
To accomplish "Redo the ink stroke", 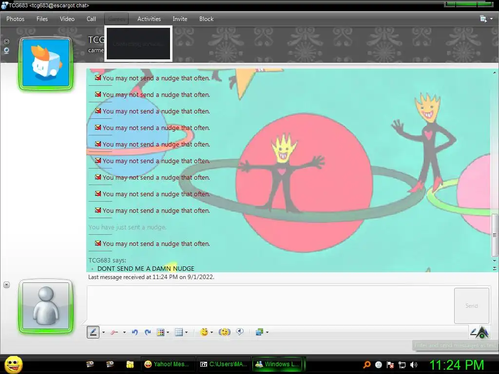I will click(147, 332).
